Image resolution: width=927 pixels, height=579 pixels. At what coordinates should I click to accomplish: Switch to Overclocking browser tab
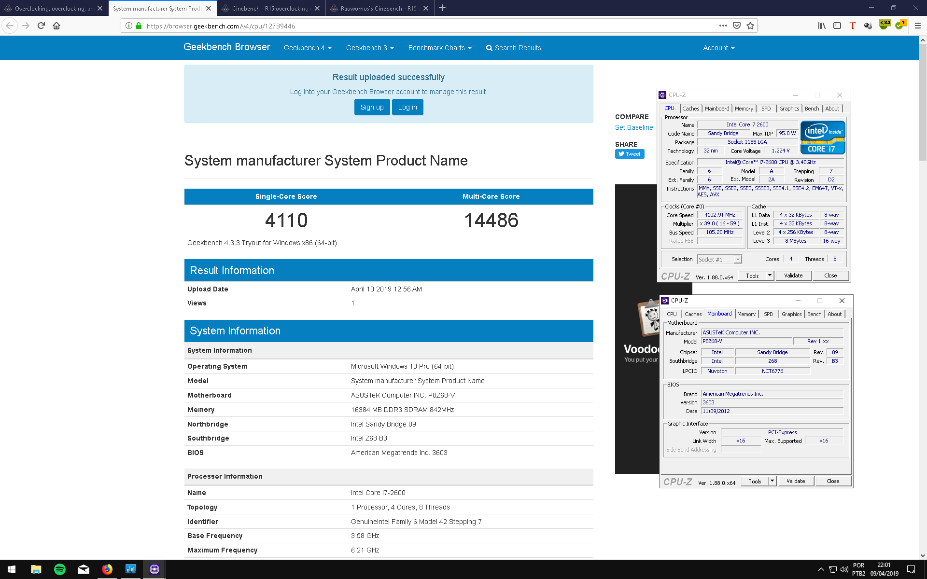click(54, 8)
